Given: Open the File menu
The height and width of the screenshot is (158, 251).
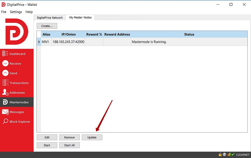Looking at the screenshot, I should (x=4, y=12).
